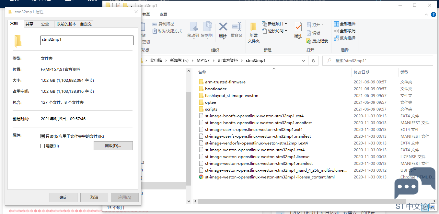
Task: Toggle Read-only (只读) checkbox in properties dialog
Action: (x=42, y=136)
